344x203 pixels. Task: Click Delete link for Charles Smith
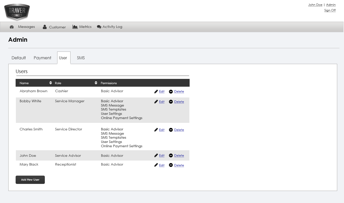179,130
